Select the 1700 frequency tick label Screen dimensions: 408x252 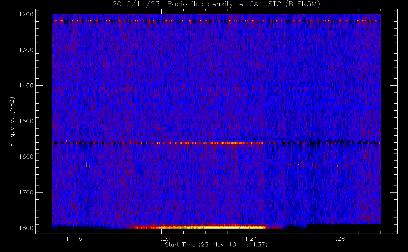click(x=26, y=193)
